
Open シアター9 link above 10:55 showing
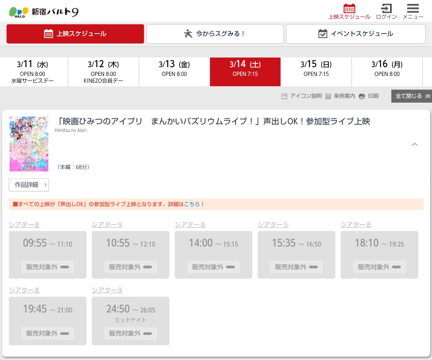coord(107,225)
